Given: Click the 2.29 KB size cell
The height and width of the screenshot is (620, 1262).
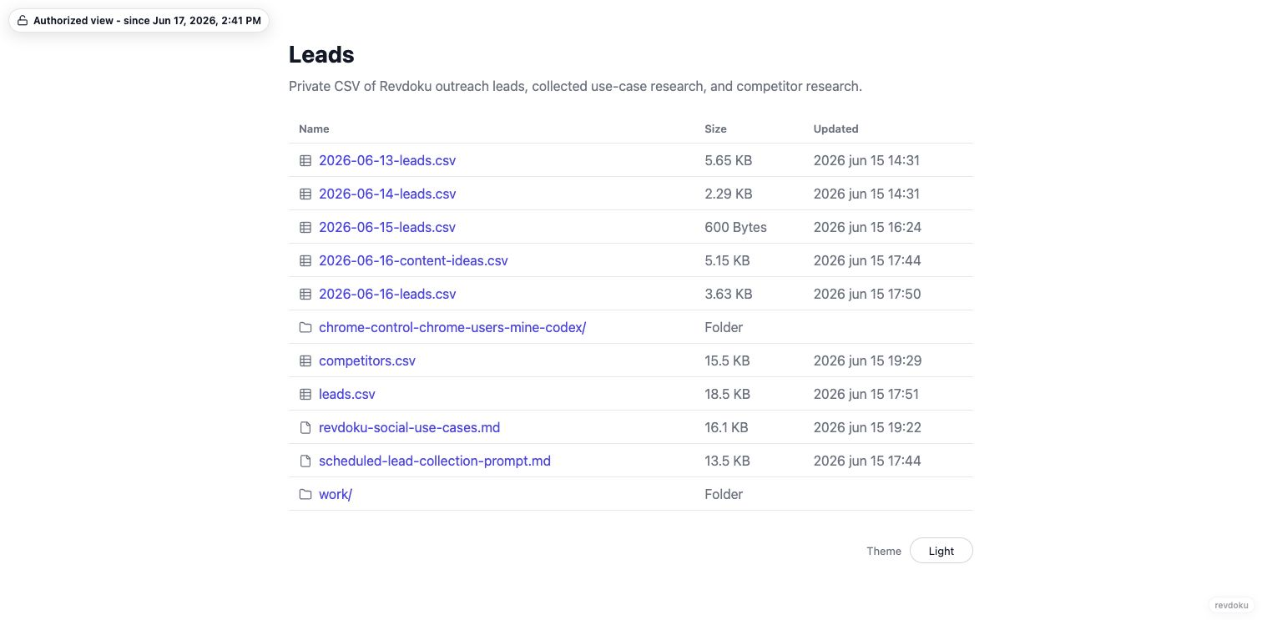Looking at the screenshot, I should click(x=728, y=194).
